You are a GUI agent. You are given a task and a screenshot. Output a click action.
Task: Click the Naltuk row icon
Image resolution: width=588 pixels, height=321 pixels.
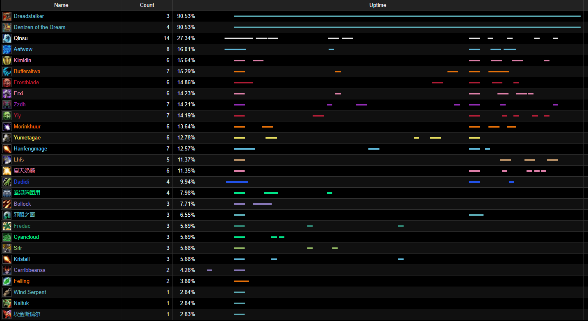coord(7,303)
